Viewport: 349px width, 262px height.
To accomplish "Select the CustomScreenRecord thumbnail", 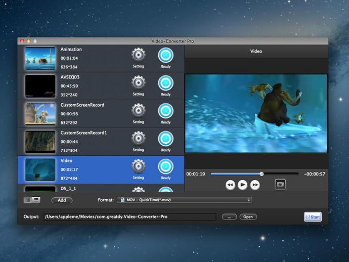I will [40, 114].
